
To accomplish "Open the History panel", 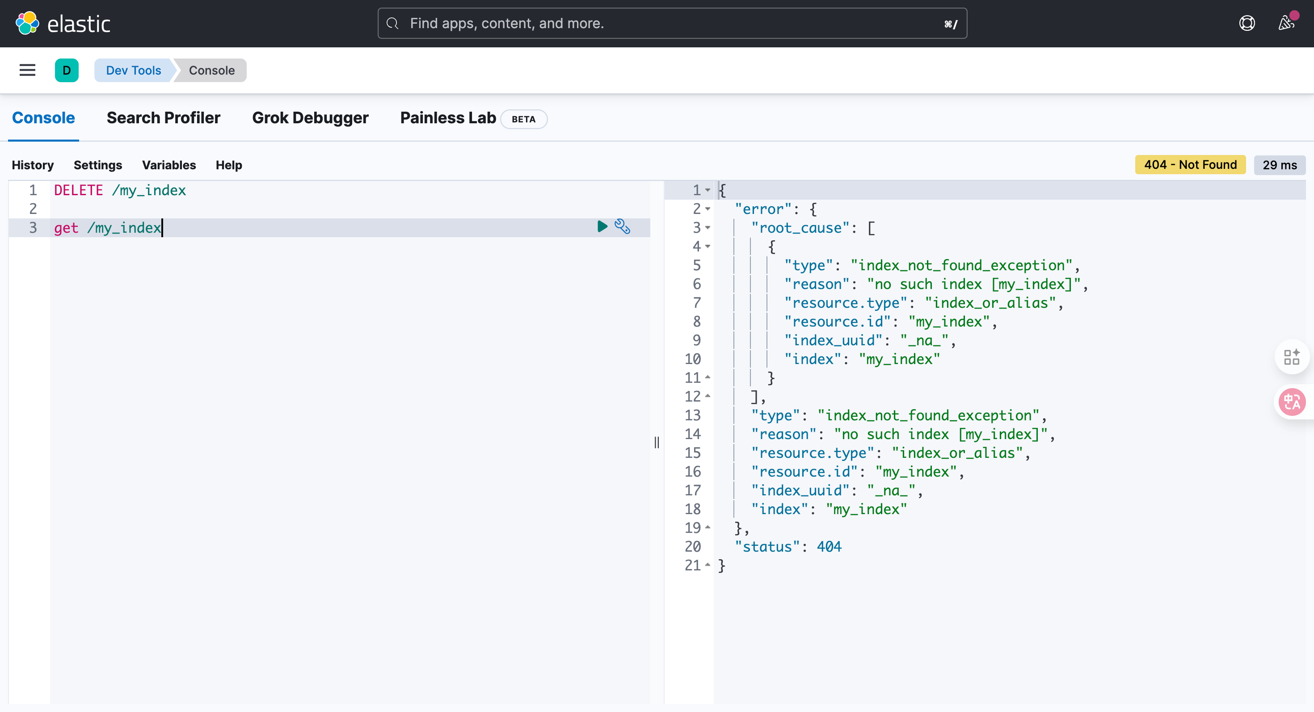I will [33, 165].
